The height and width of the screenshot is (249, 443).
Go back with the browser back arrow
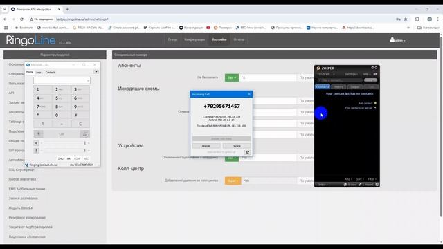tap(5, 19)
